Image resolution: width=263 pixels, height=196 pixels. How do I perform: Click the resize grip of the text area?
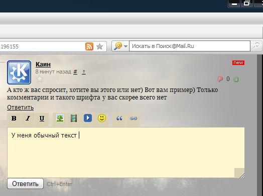(x=241, y=175)
